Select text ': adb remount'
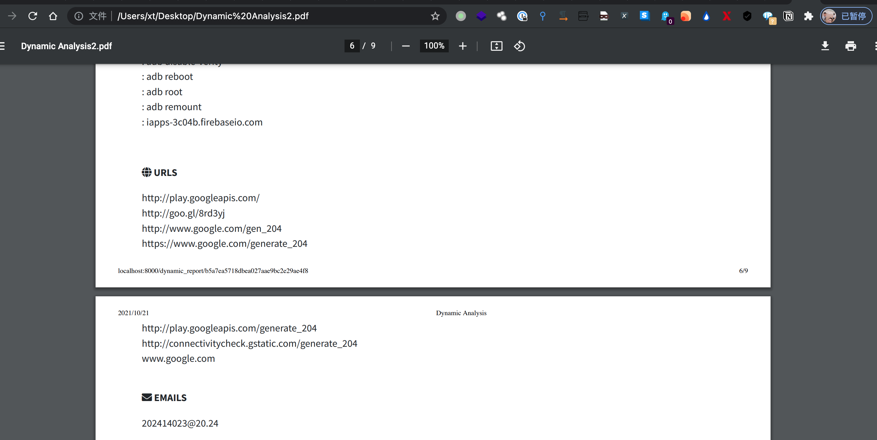 pos(171,107)
